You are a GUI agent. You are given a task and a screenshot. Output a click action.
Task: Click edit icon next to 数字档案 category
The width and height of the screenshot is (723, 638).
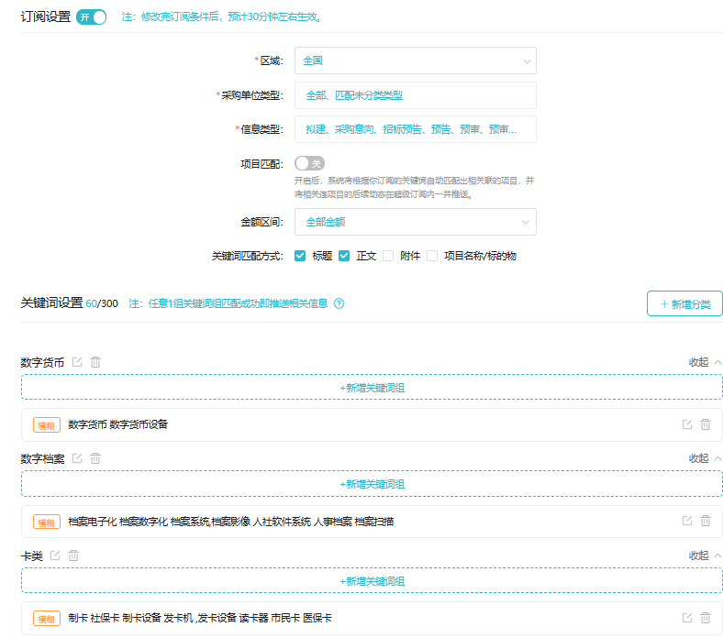coord(77,458)
